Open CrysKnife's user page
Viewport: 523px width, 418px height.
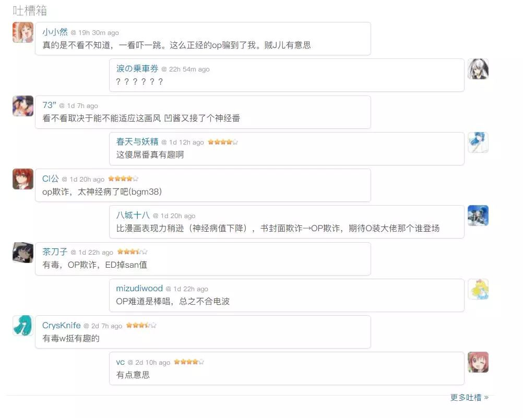pos(62,326)
